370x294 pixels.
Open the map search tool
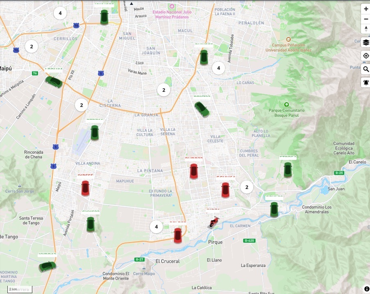click(365, 69)
